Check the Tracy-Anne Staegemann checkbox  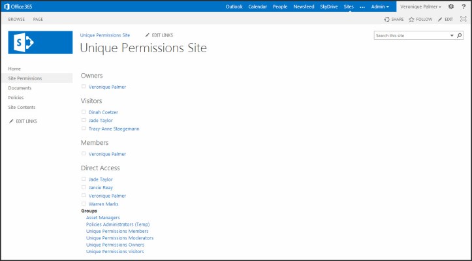coord(84,129)
